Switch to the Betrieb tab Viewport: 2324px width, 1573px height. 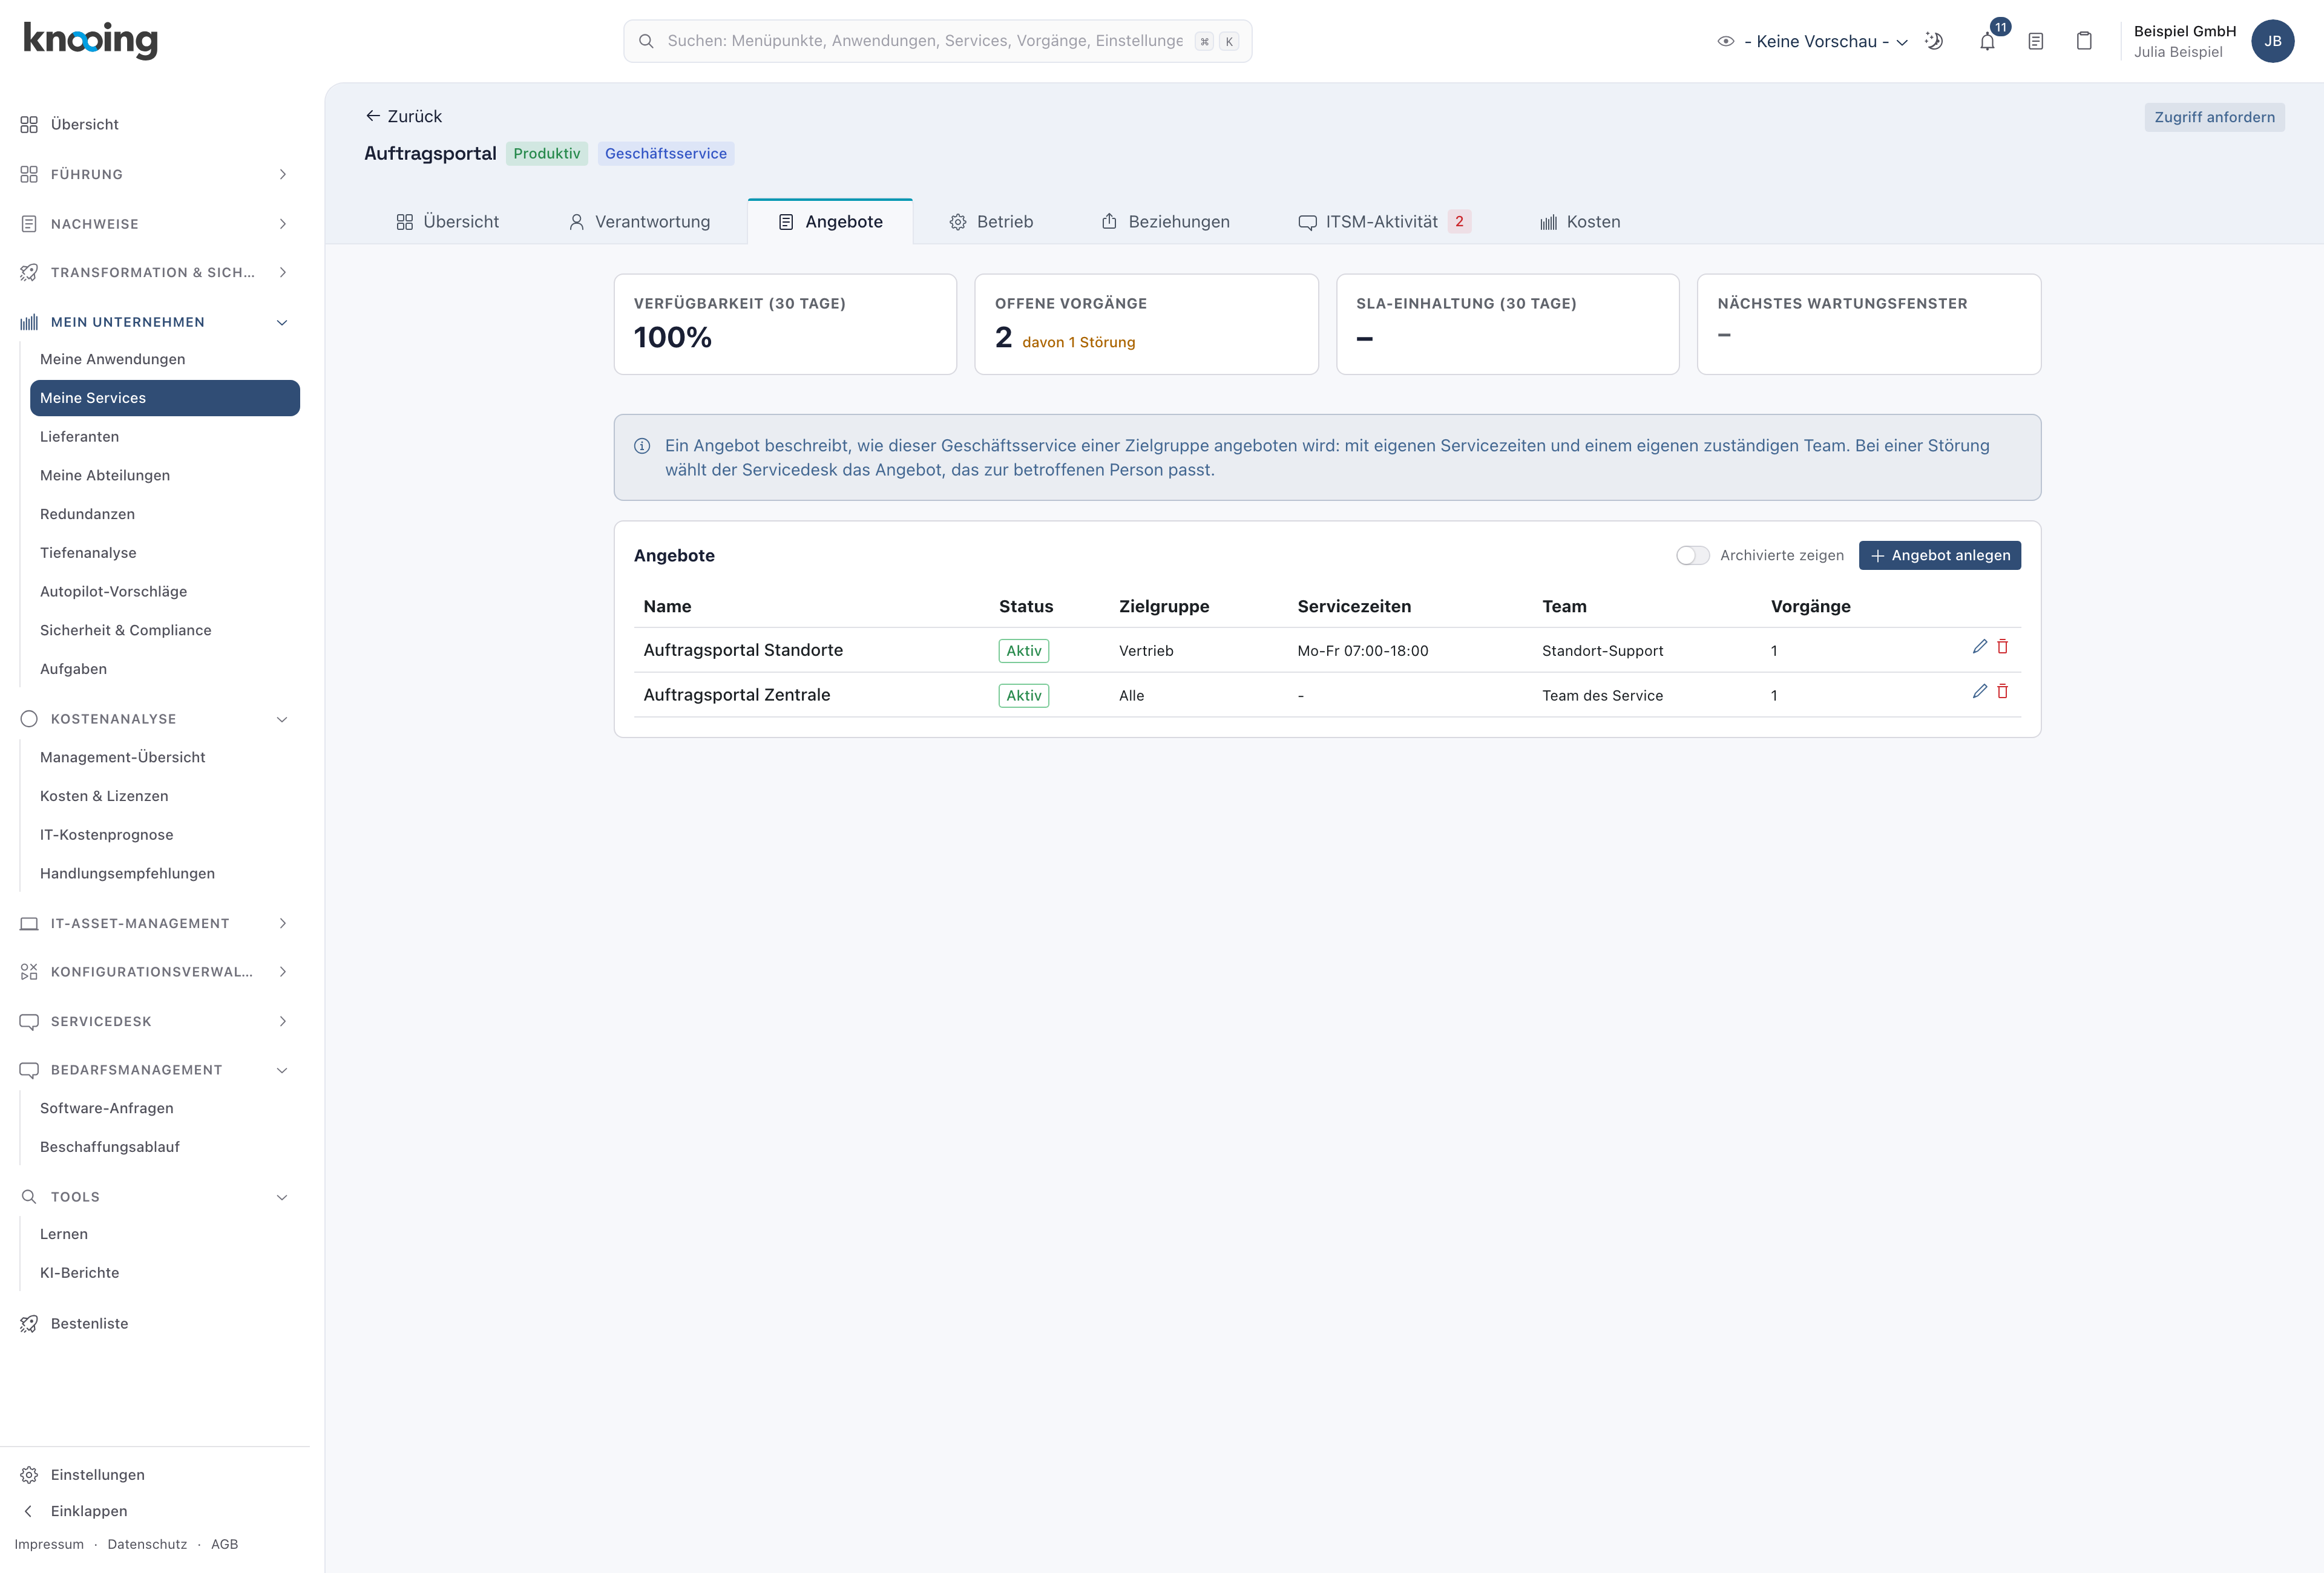point(991,222)
